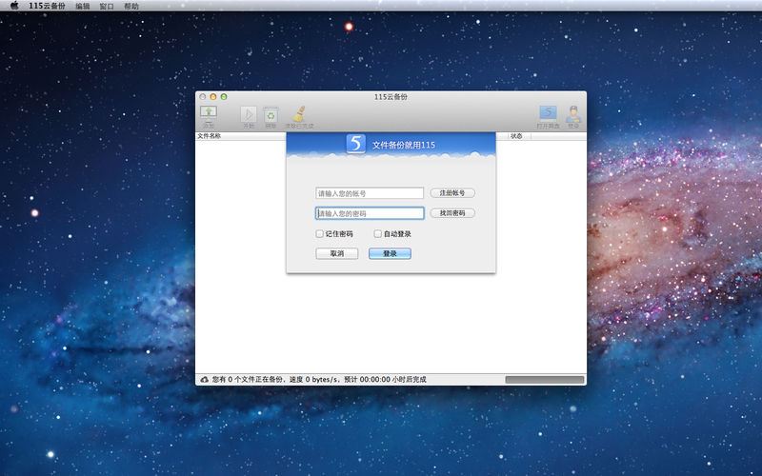Zoom the 115云备份 window with green button
This screenshot has width=762, height=476.
[224, 97]
